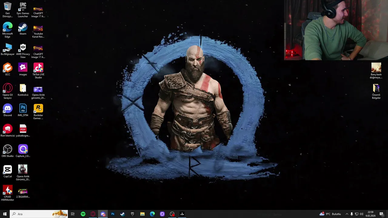Click the microphone tray icon
The image size is (388, 218).
[x=352, y=214]
